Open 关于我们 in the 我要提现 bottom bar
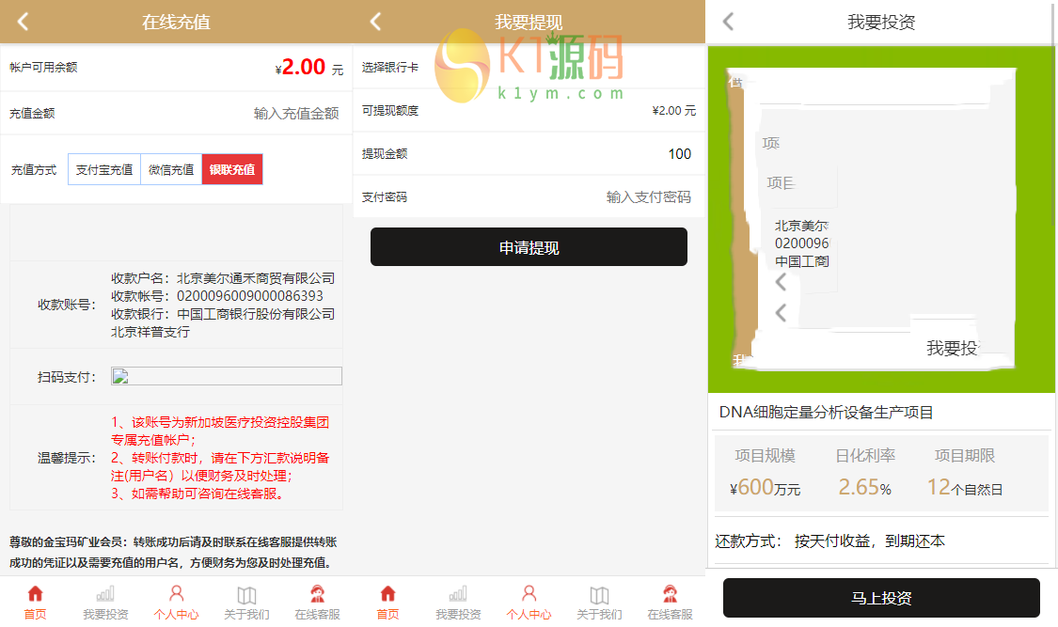 pyautogui.click(x=599, y=602)
